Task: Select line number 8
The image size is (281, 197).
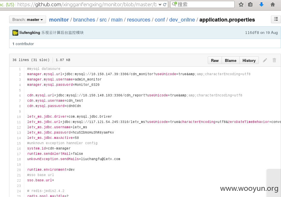Action: [20, 106]
